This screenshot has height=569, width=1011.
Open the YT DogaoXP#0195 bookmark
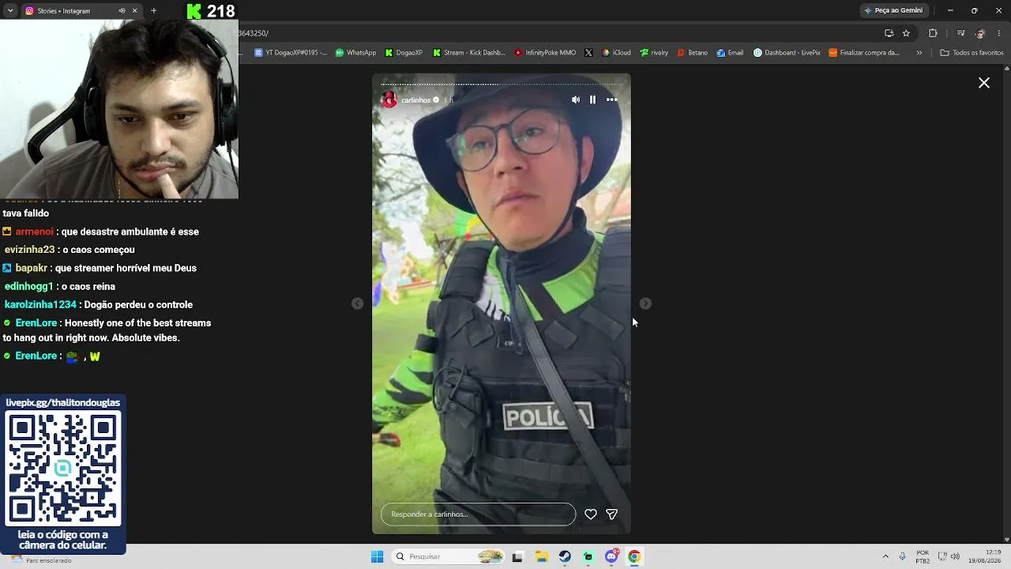click(x=290, y=53)
